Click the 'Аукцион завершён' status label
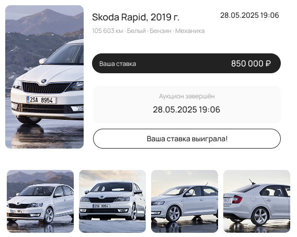Image resolution: width=297 pixels, height=237 pixels. point(187,96)
